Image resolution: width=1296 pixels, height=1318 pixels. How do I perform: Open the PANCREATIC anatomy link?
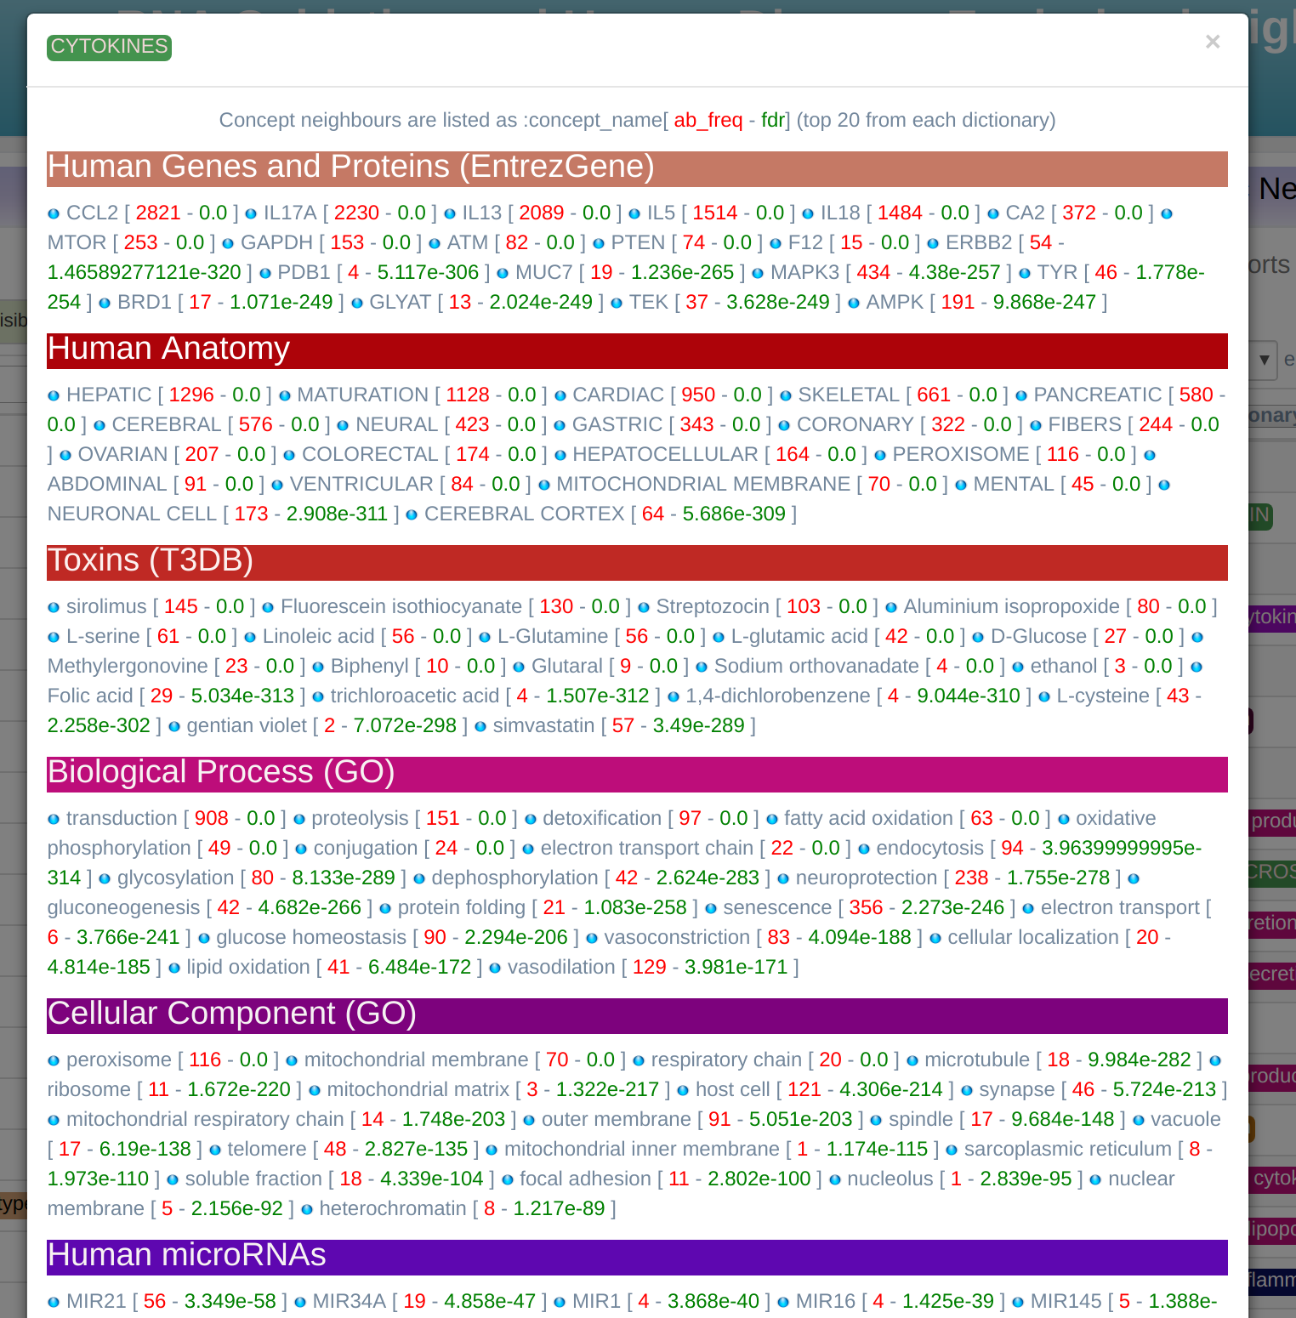[1098, 395]
